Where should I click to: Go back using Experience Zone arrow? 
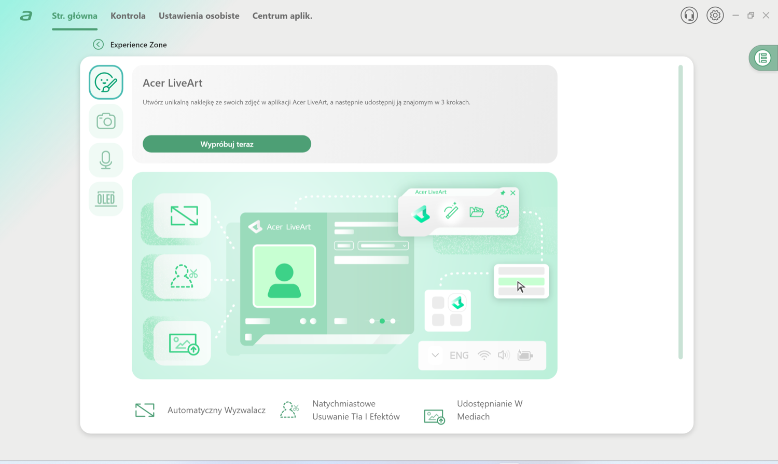click(x=98, y=45)
